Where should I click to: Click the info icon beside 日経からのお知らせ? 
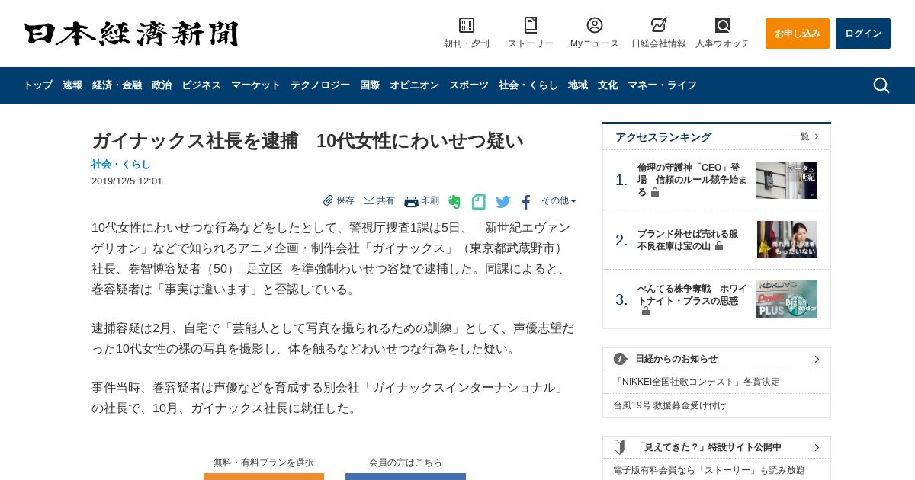click(x=621, y=359)
